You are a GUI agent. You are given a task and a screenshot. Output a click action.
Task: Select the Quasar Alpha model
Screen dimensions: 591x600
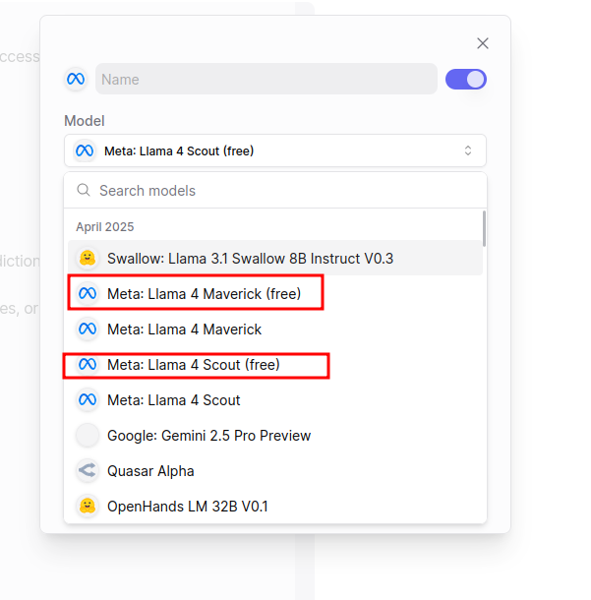point(275,471)
